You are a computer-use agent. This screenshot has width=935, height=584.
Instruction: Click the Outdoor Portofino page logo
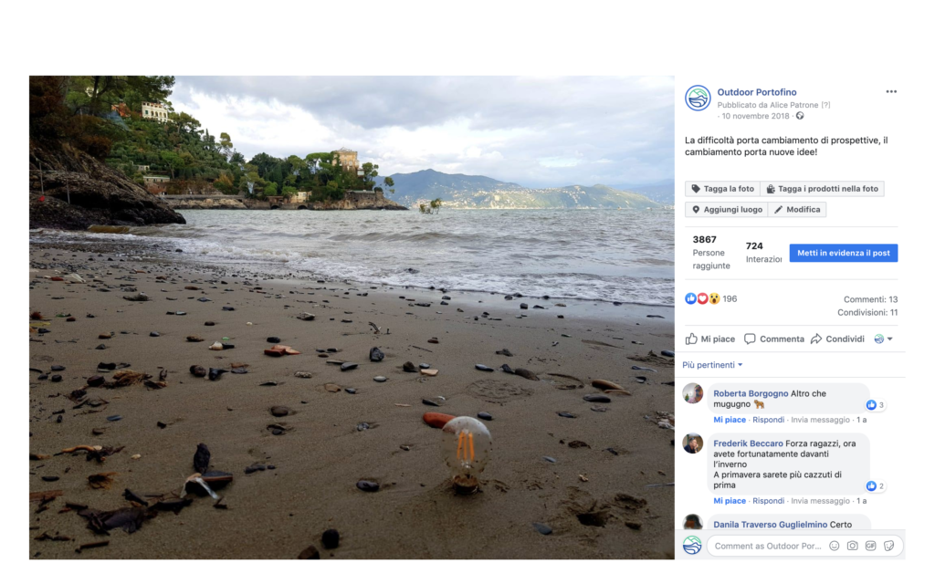point(698,99)
